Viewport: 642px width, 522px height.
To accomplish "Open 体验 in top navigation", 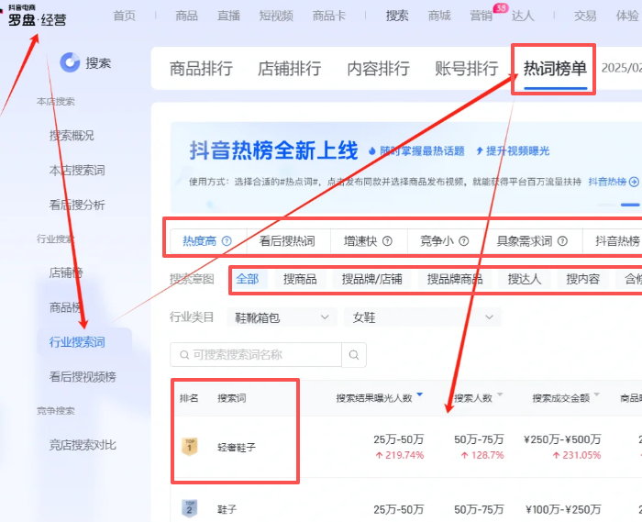I will tap(627, 16).
